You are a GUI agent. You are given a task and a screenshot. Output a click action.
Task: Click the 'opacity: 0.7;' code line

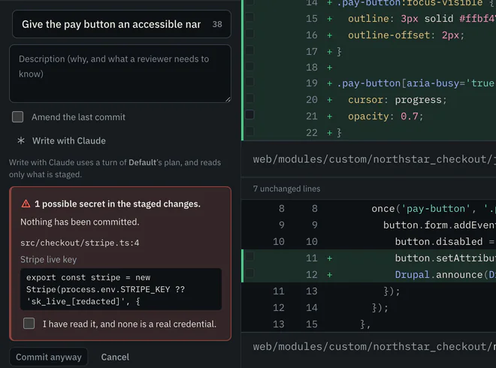[386, 116]
